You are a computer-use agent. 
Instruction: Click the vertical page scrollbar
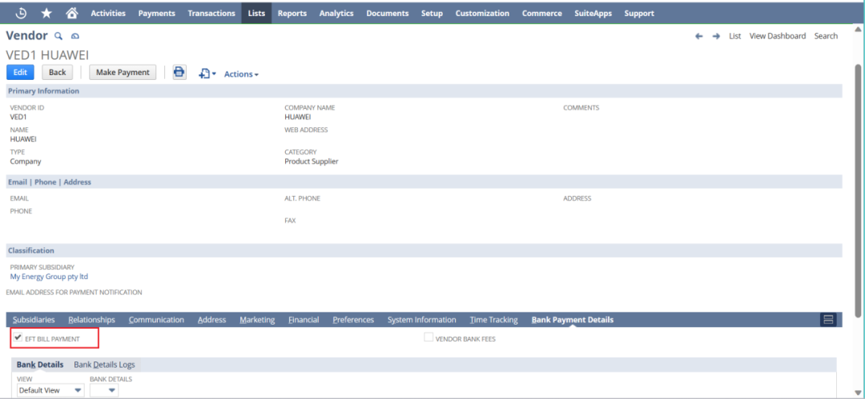858,190
